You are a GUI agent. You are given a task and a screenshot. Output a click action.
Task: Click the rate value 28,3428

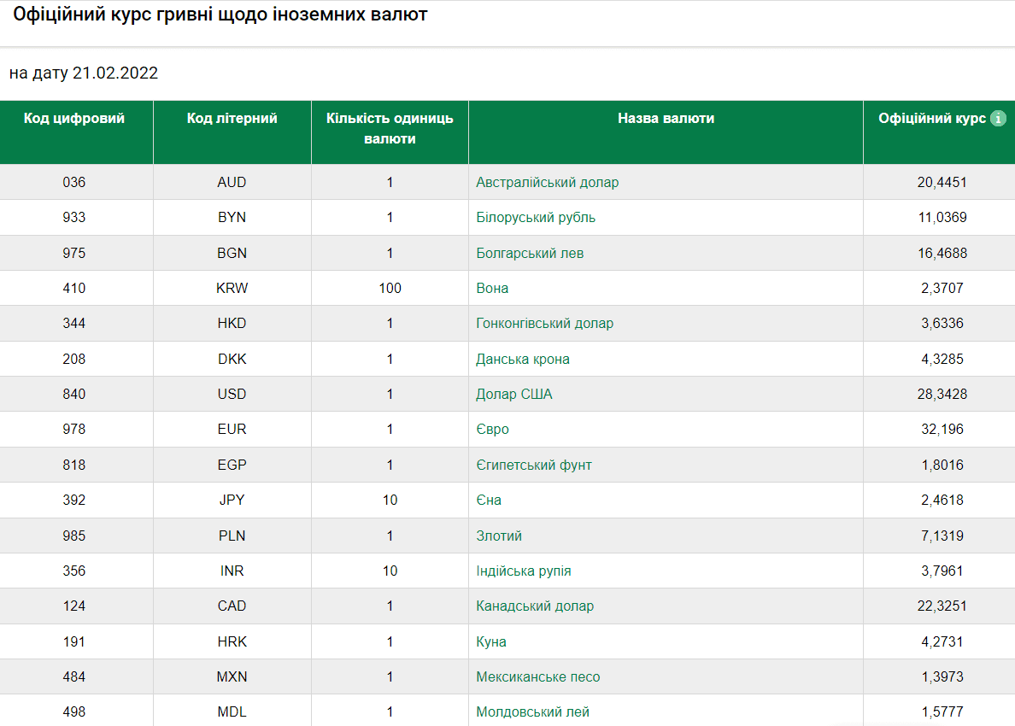(x=942, y=394)
